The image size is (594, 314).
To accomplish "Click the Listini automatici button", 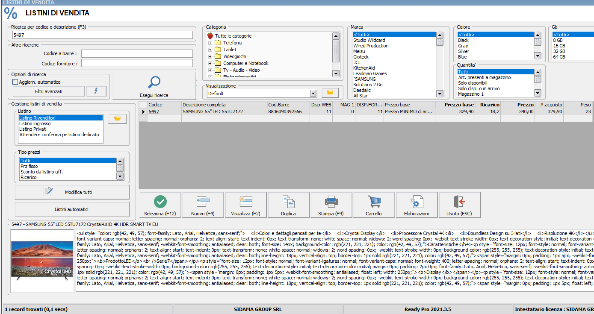I will coord(72,209).
